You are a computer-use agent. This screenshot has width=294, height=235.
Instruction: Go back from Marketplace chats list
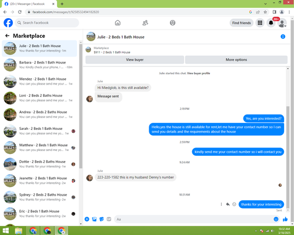coord(7,36)
